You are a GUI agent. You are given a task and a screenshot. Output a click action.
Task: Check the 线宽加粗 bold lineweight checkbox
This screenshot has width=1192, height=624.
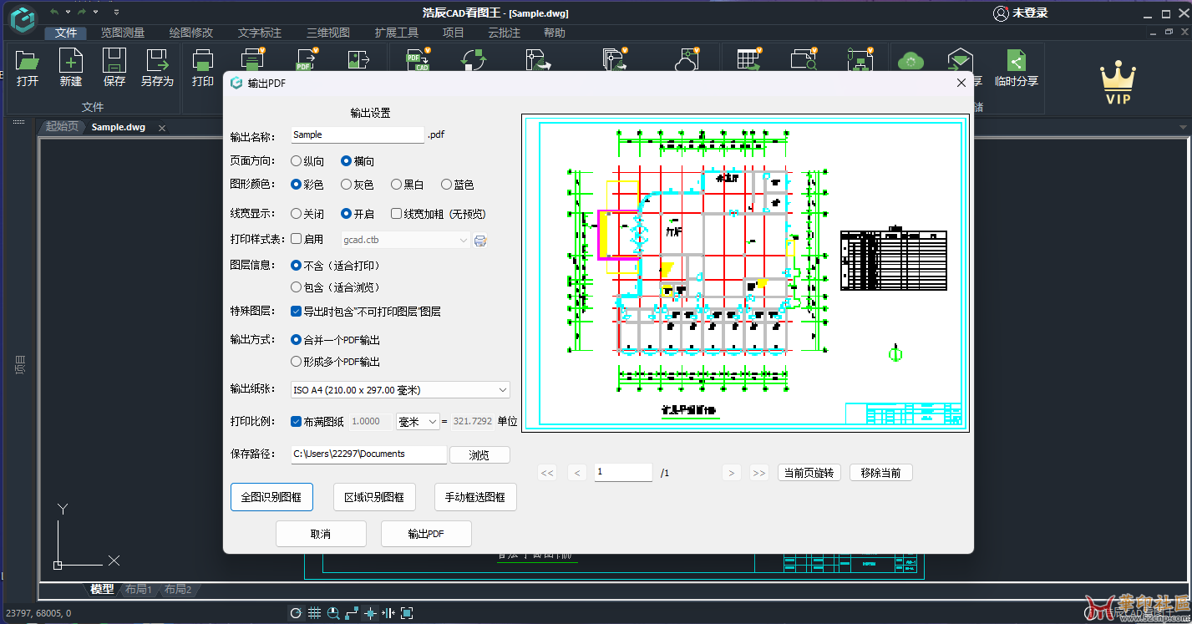click(396, 214)
